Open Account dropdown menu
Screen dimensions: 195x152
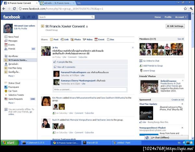coord(181,17)
